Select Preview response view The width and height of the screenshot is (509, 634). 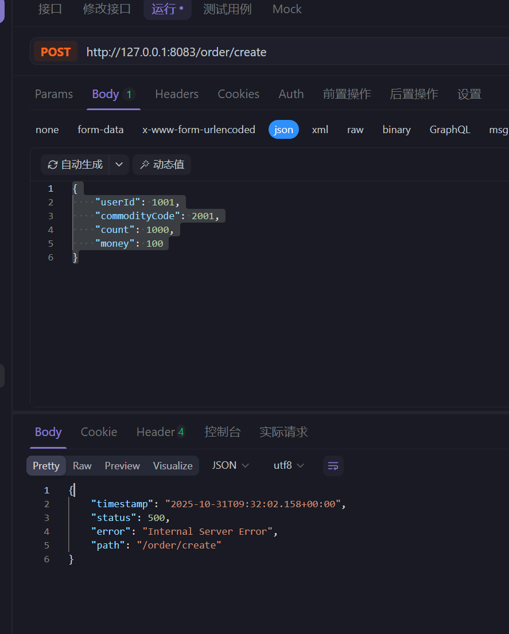[122, 466]
